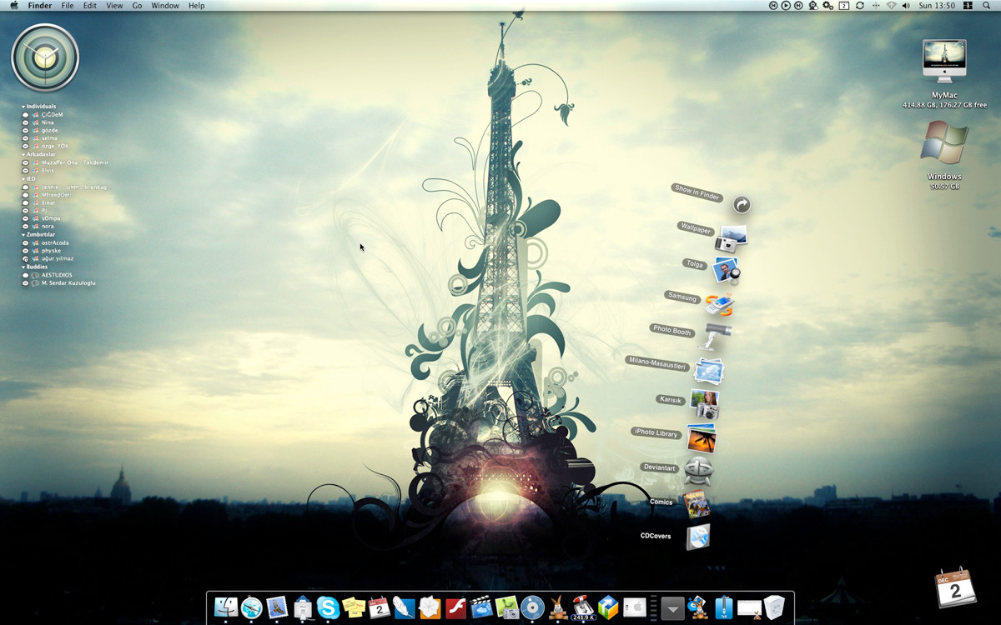Open Skype from the dock
This screenshot has height=625, width=1001.
tap(328, 607)
